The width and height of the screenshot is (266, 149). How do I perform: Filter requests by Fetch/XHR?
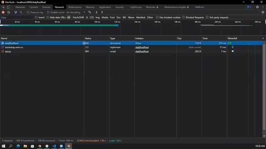click(78, 17)
